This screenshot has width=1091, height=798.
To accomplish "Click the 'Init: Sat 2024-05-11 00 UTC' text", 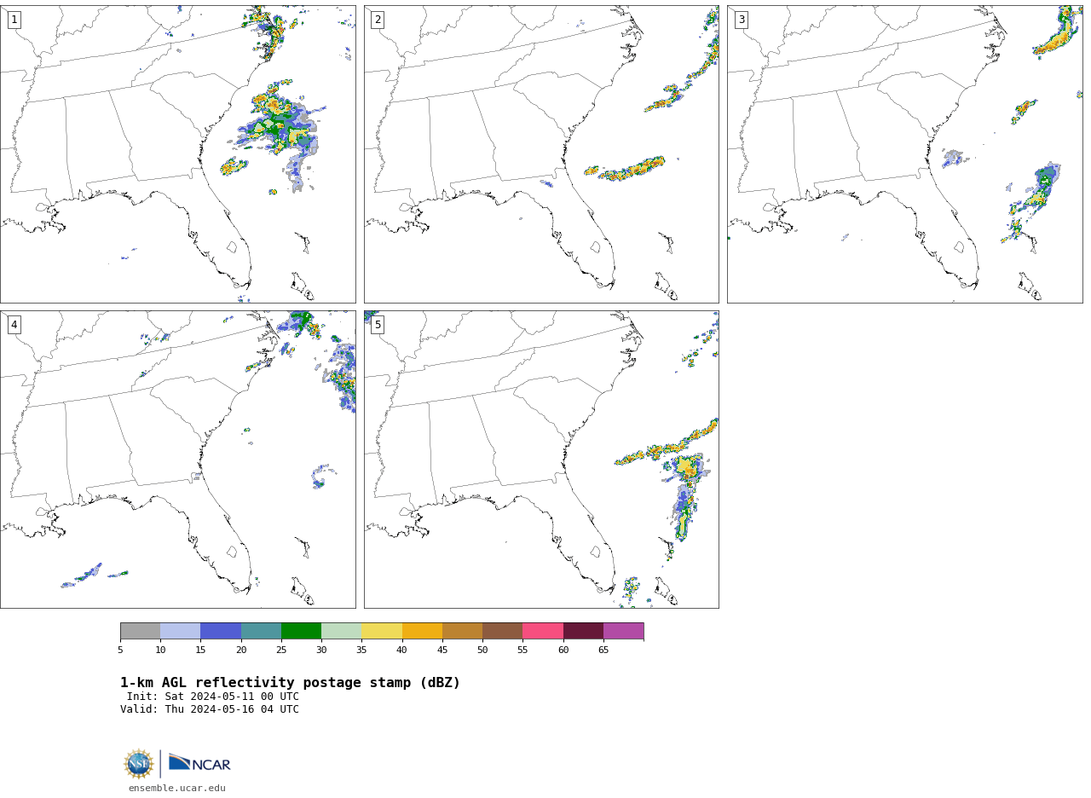I will coord(213,697).
